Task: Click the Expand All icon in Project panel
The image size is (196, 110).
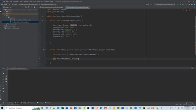Action: 28,7
